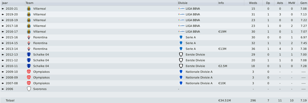Sort by the Weds column header
This screenshot has width=308, height=103.
[253, 3]
